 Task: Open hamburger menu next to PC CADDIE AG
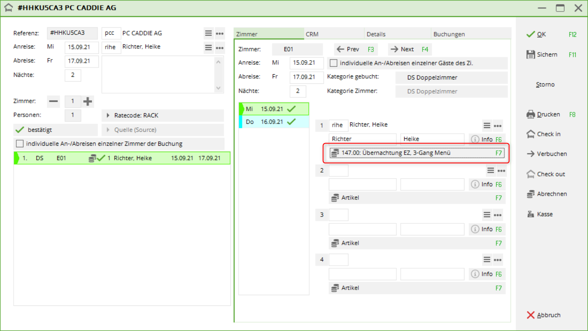(208, 33)
